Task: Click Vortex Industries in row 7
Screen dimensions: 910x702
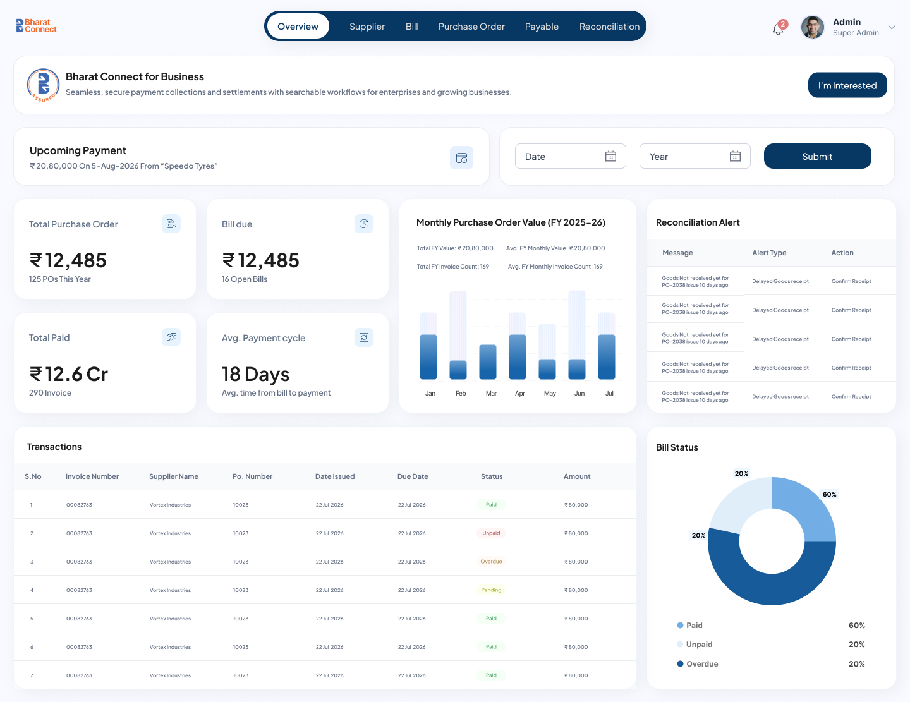Action: tap(170, 675)
